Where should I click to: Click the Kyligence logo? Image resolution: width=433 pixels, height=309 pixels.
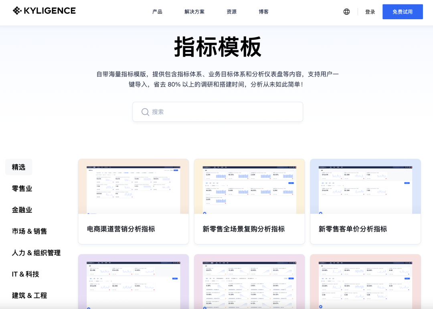tap(44, 11)
